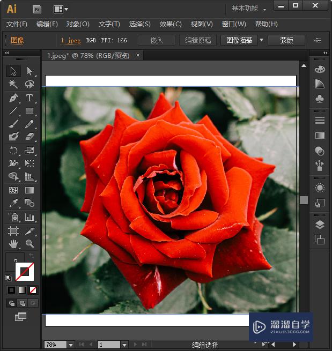This screenshot has width=332, height=351.
Task: Select the Blend tool
Action: pyautogui.click(x=29, y=203)
